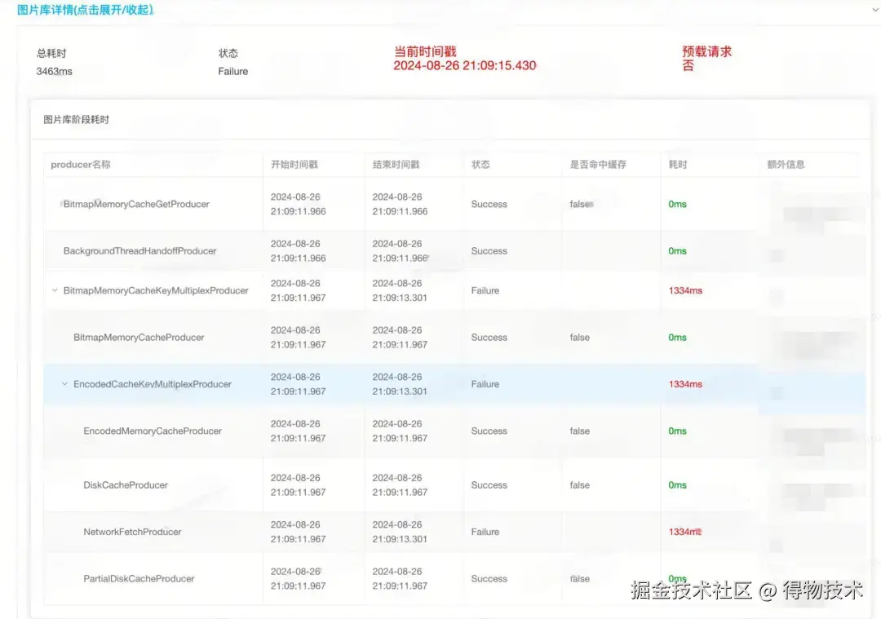Click the 开始时间戳 column header
The width and height of the screenshot is (881, 619).
(294, 165)
